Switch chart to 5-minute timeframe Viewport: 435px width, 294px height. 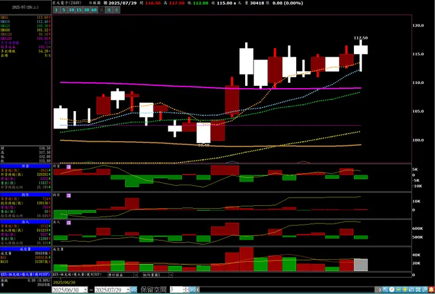tap(64, 10)
